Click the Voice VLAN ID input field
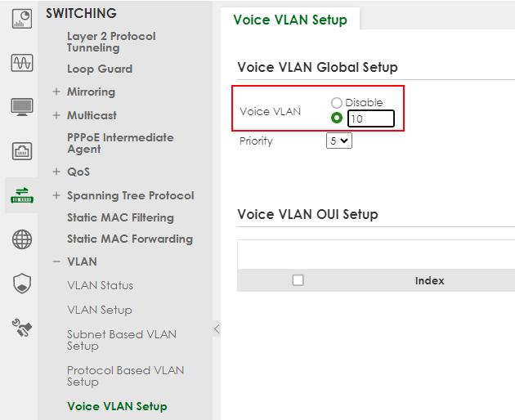The height and width of the screenshot is (420, 515). tap(371, 118)
